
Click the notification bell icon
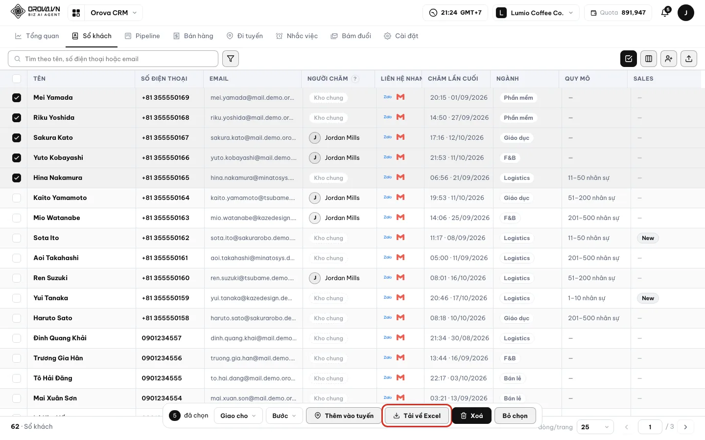pos(665,13)
